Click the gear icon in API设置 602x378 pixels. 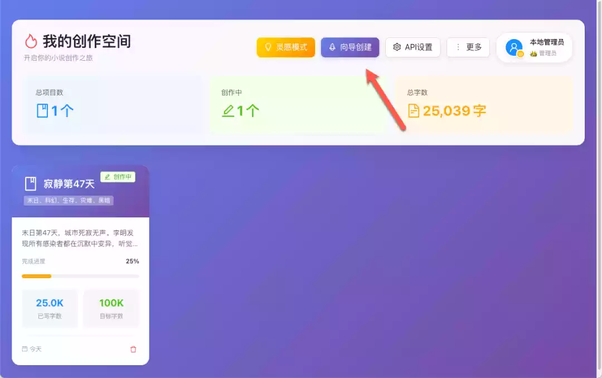click(x=397, y=47)
